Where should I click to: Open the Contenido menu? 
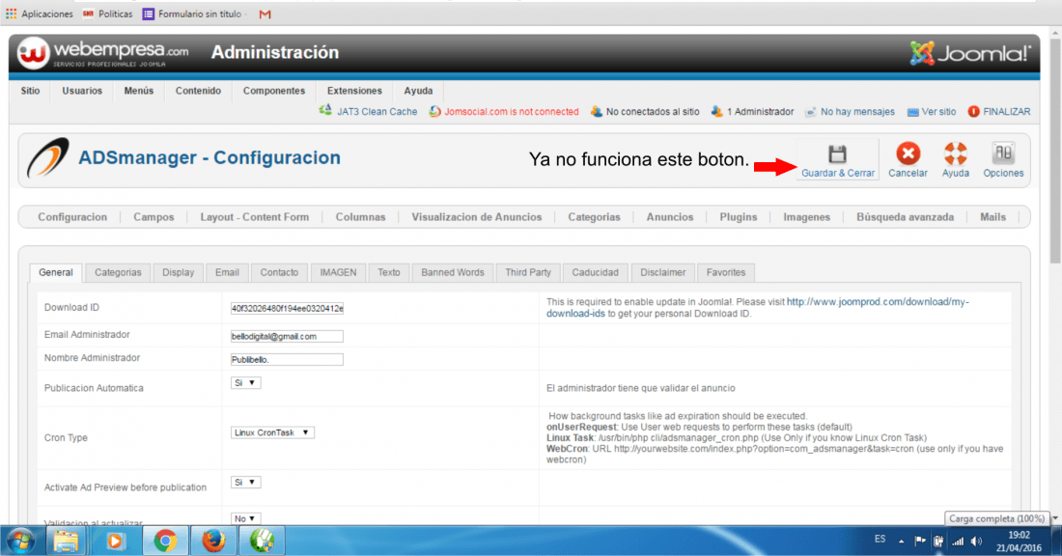coord(198,91)
